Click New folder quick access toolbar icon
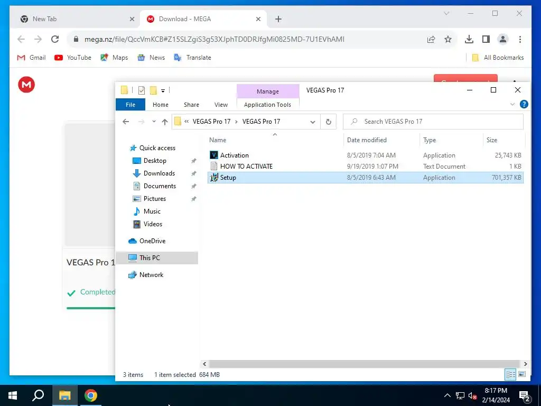Viewport: 541px width, 406px height. point(153,90)
